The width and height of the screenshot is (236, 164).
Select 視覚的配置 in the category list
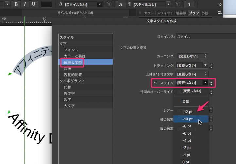tap(73, 74)
